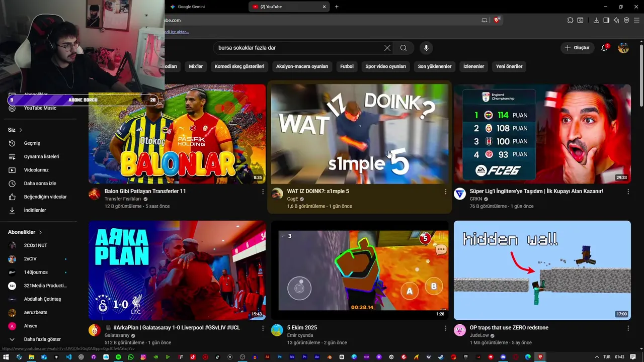The width and height of the screenshot is (644, 362).
Task: Open WhatsApp from the taskbar
Action: coord(131,357)
